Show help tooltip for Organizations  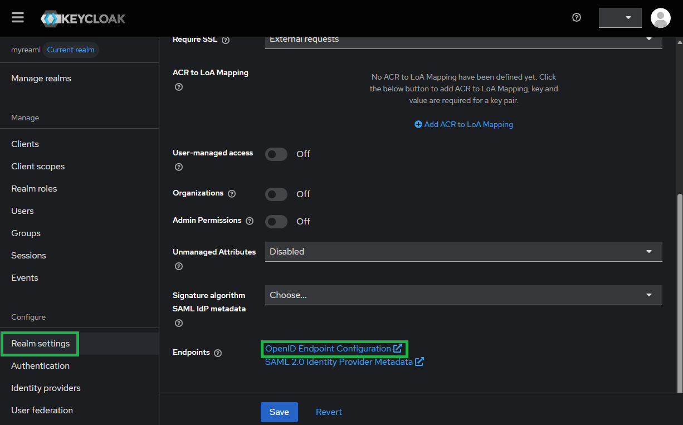232,194
